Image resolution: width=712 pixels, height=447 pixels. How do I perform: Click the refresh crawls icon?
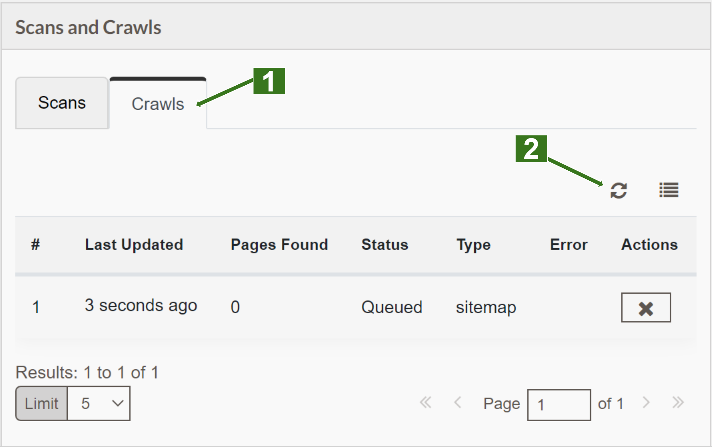click(619, 190)
